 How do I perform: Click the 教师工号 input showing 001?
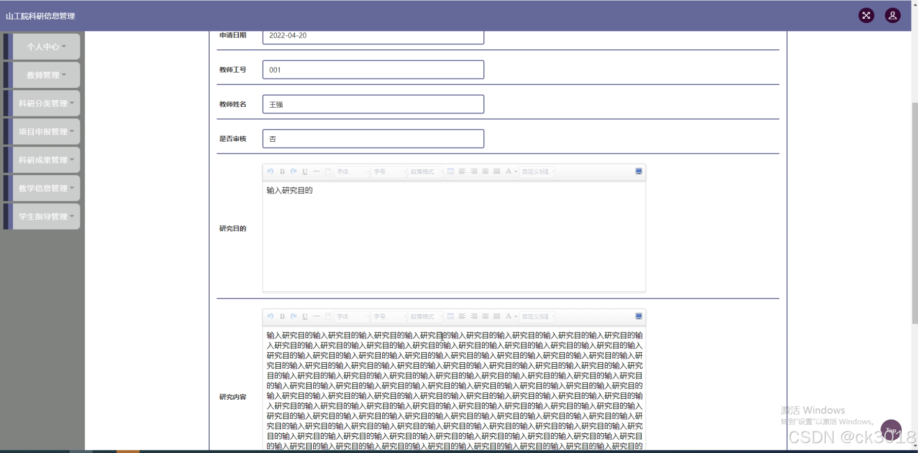(x=373, y=70)
